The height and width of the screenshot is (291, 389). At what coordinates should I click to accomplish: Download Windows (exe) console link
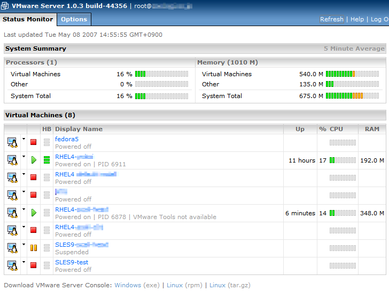point(128,285)
